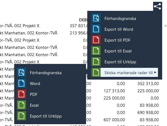Click the submenu Förhandsgranska magnifier icon
The height and width of the screenshot is (126, 167).
tap(21, 72)
